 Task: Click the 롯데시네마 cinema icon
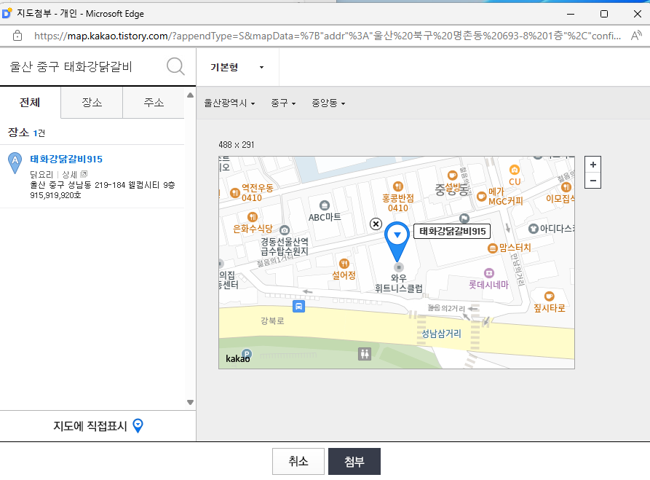click(x=489, y=272)
